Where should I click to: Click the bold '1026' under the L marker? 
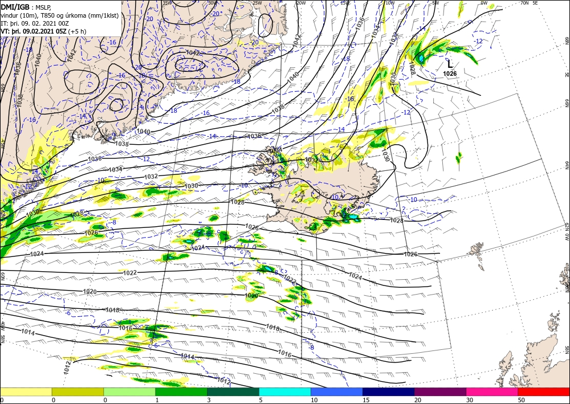point(450,74)
